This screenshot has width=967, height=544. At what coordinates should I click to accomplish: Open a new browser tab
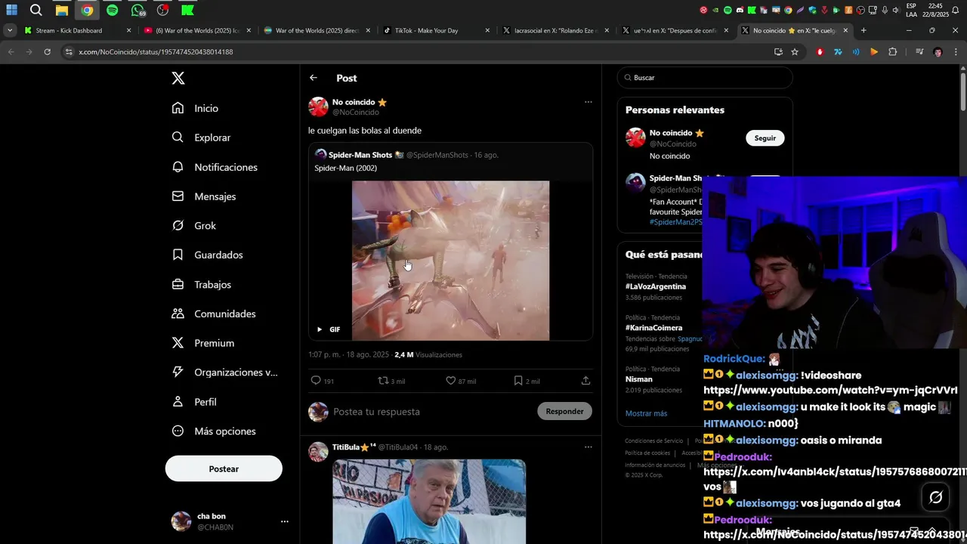[x=864, y=30]
